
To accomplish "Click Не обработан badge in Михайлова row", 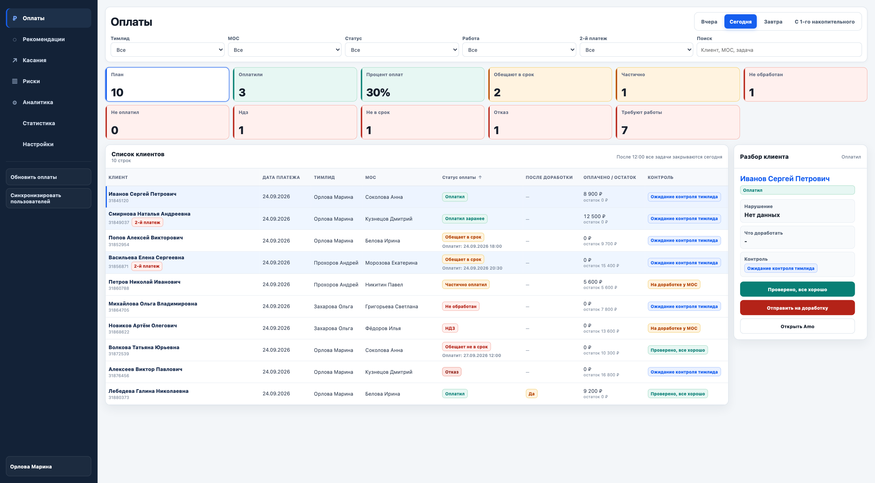I will coord(460,306).
